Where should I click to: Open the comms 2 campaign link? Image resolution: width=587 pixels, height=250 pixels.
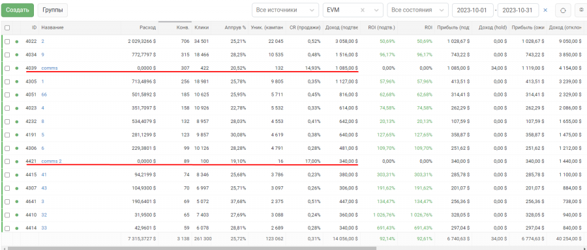pyautogui.click(x=52, y=161)
